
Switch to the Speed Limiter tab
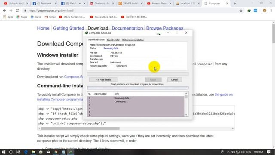pyautogui.click(x=113, y=40)
